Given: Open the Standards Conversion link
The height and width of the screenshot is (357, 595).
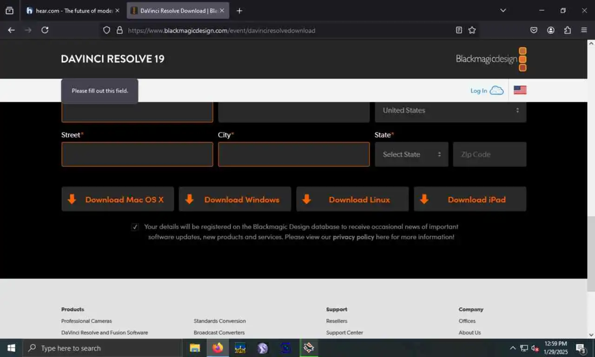Looking at the screenshot, I should [220, 321].
